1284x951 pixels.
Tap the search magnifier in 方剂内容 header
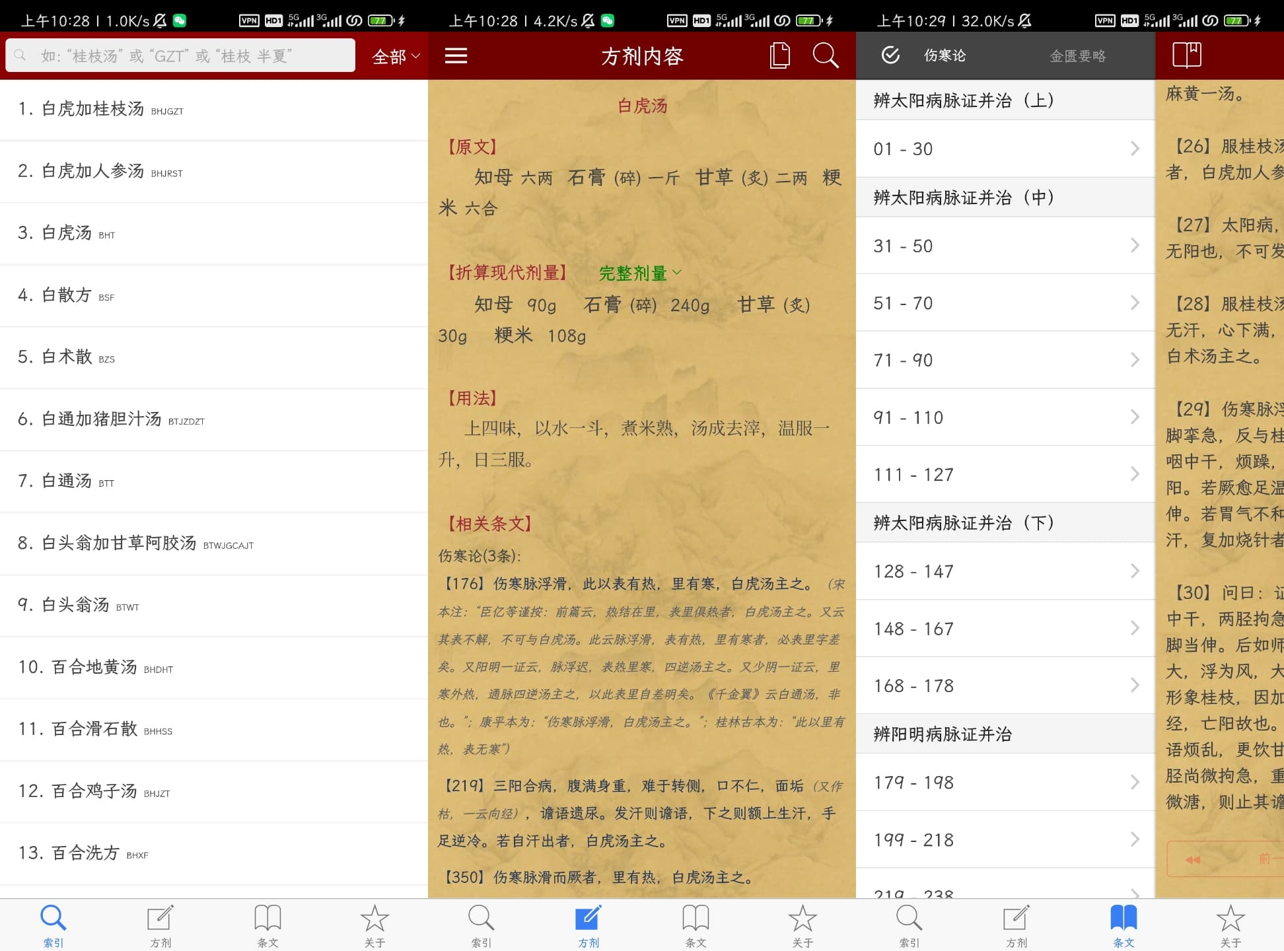(826, 56)
